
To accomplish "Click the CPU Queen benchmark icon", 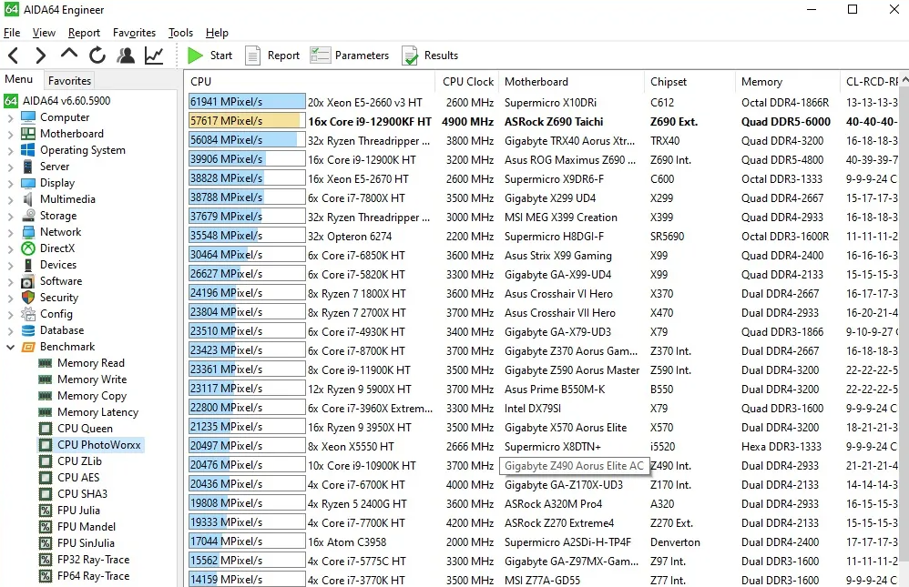I will tap(46, 429).
